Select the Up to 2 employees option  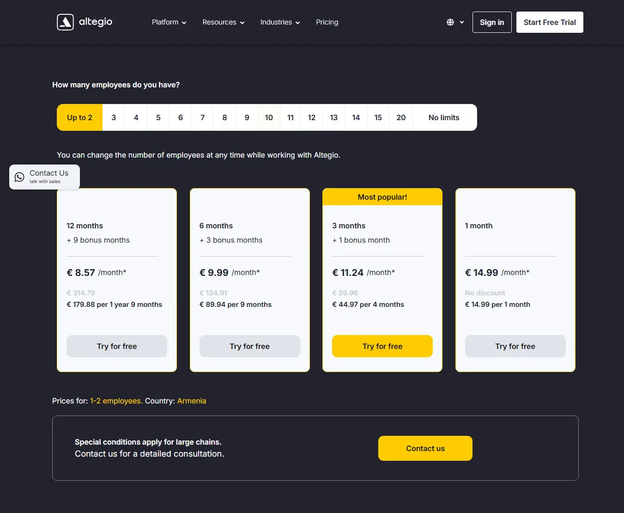click(79, 117)
